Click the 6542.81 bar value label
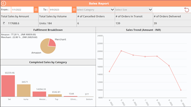Image resolution: width=191 pixels, height=107 pixels. coord(56,92)
